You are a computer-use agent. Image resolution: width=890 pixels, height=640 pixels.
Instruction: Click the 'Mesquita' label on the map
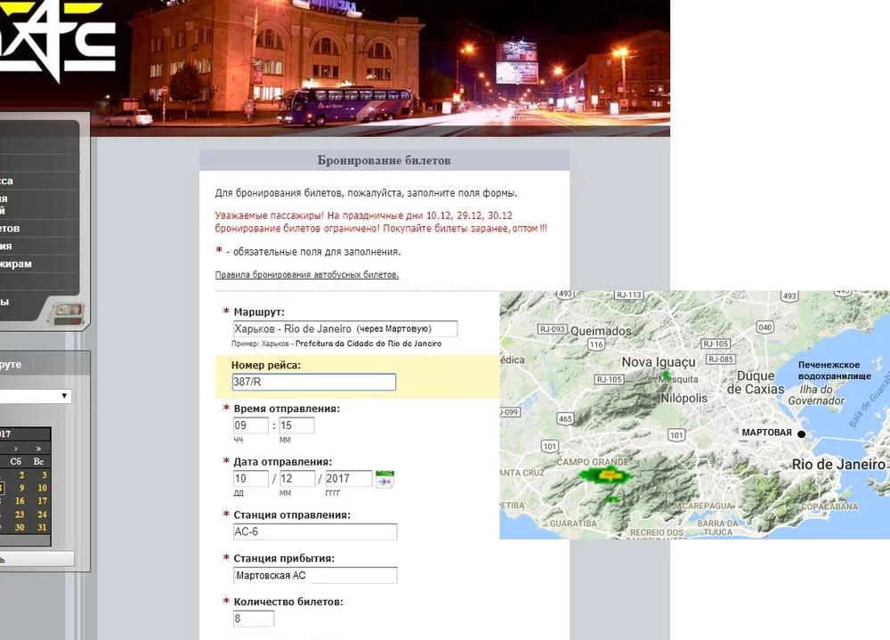coord(679,379)
